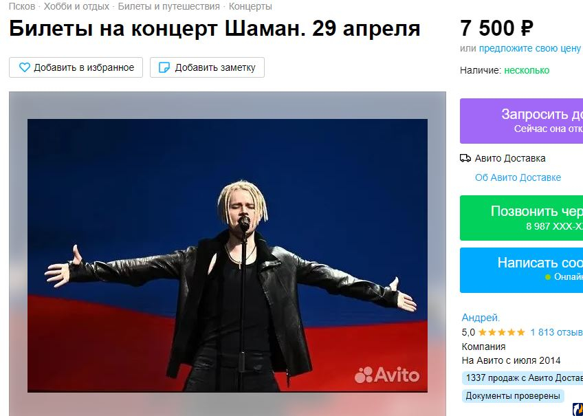
Task: Click the purple Запросить доставку button
Action: [x=521, y=121]
